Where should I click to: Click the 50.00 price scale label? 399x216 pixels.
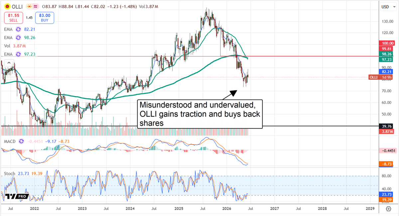[x=387, y=114]
